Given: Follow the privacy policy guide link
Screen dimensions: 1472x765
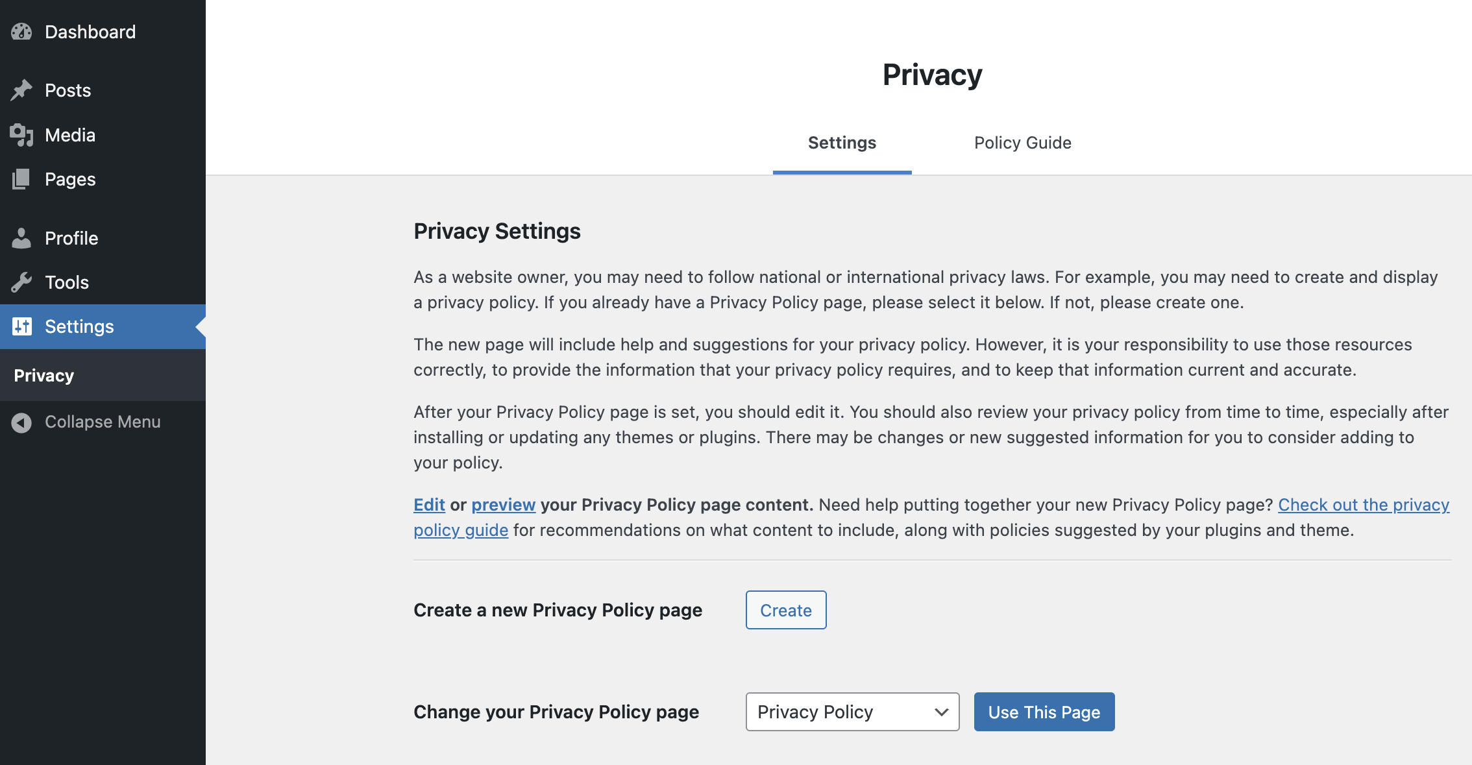Looking at the screenshot, I should [x=1363, y=504].
